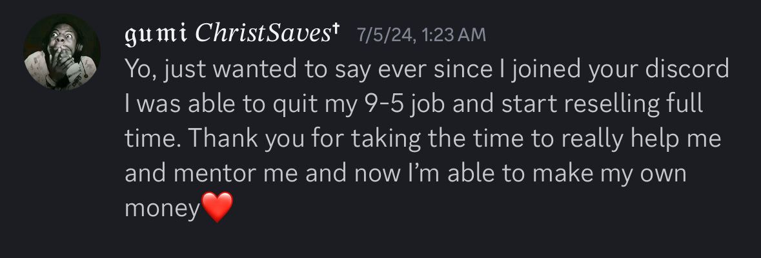Open the profile via the "gumi" name
Image resolution: width=761 pixels, height=258 pixels.
(x=155, y=34)
